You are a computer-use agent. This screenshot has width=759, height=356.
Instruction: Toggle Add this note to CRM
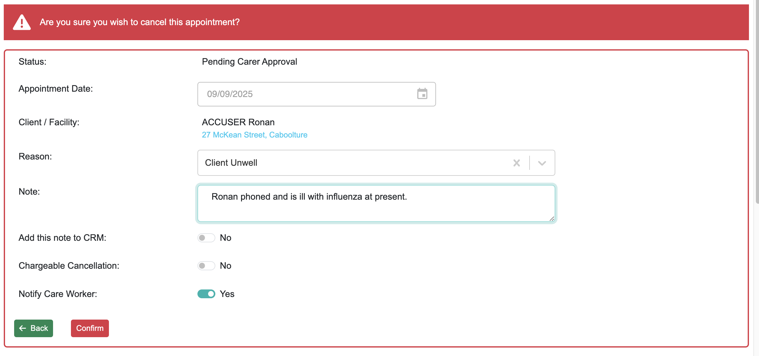pyautogui.click(x=206, y=238)
